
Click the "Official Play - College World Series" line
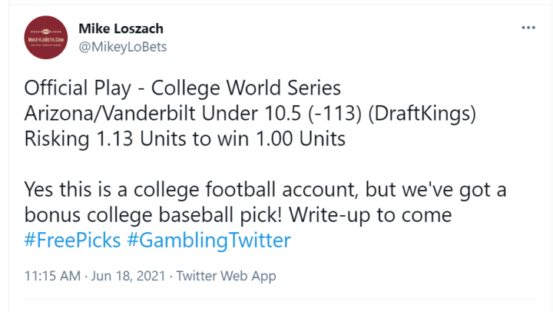click(x=182, y=87)
